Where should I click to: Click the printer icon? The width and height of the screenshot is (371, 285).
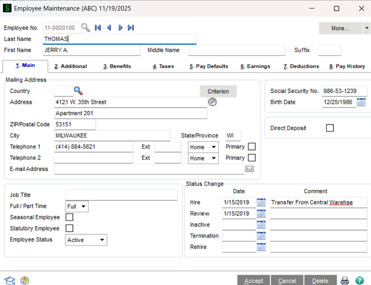(345, 281)
